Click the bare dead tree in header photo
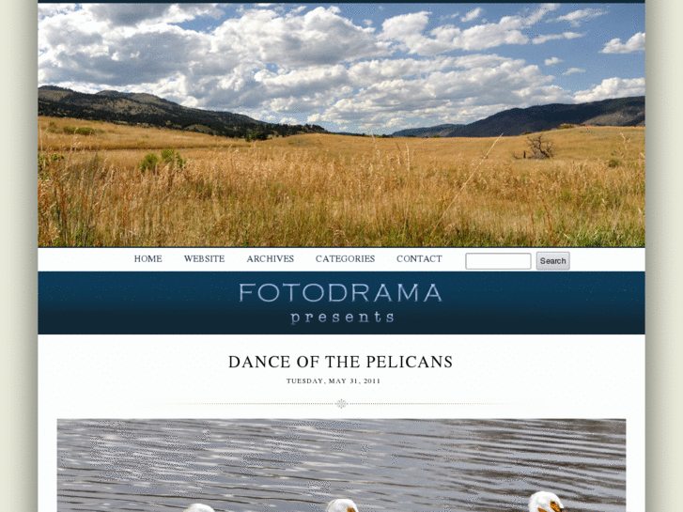Image resolution: width=683 pixels, height=512 pixels. click(538, 147)
